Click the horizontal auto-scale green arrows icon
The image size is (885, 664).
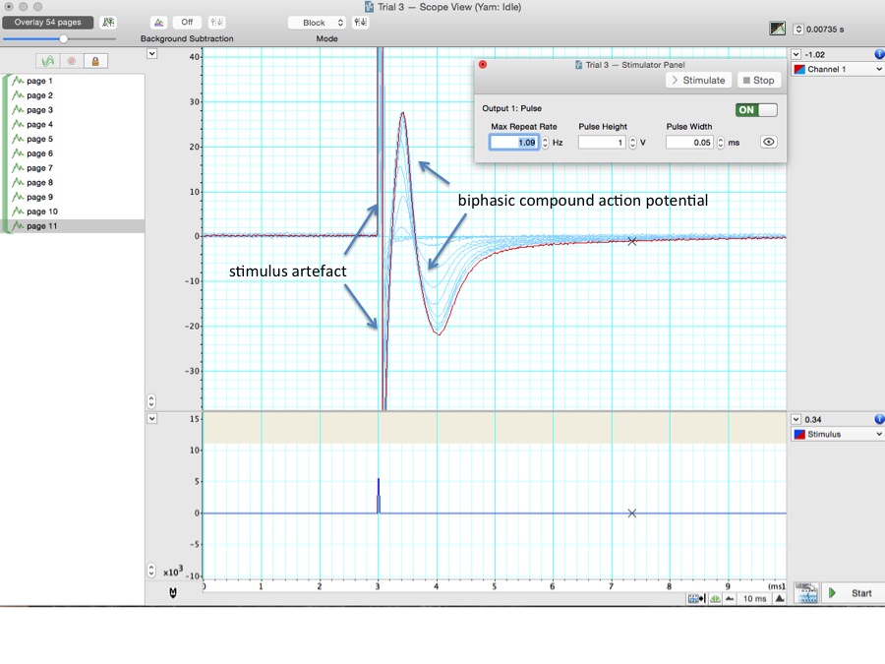click(715, 598)
